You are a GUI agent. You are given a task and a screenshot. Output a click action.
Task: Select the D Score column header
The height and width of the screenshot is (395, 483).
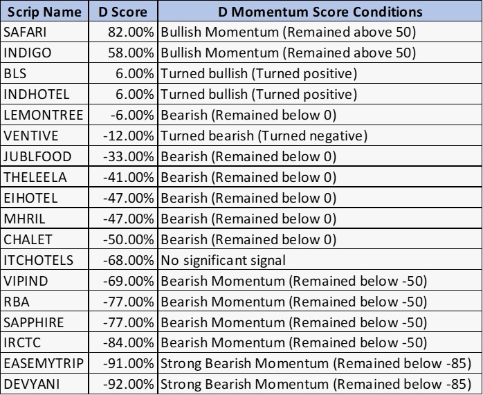[123, 12]
